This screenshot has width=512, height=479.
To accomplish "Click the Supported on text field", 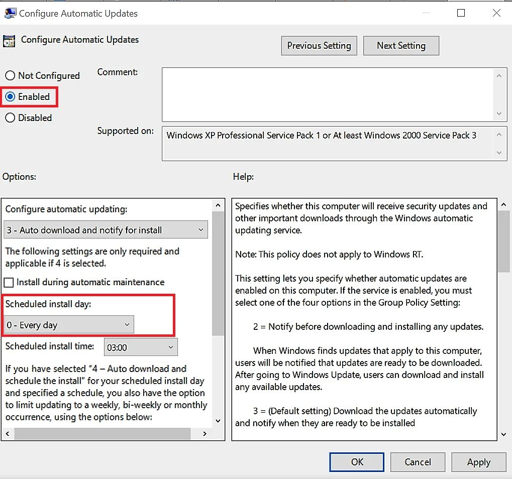I will [328, 144].
